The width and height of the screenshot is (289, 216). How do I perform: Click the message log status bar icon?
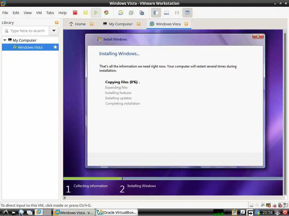coord(286,205)
